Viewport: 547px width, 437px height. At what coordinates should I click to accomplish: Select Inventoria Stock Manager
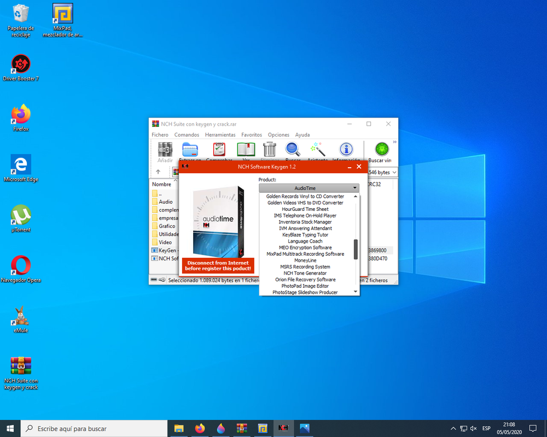coord(305,222)
